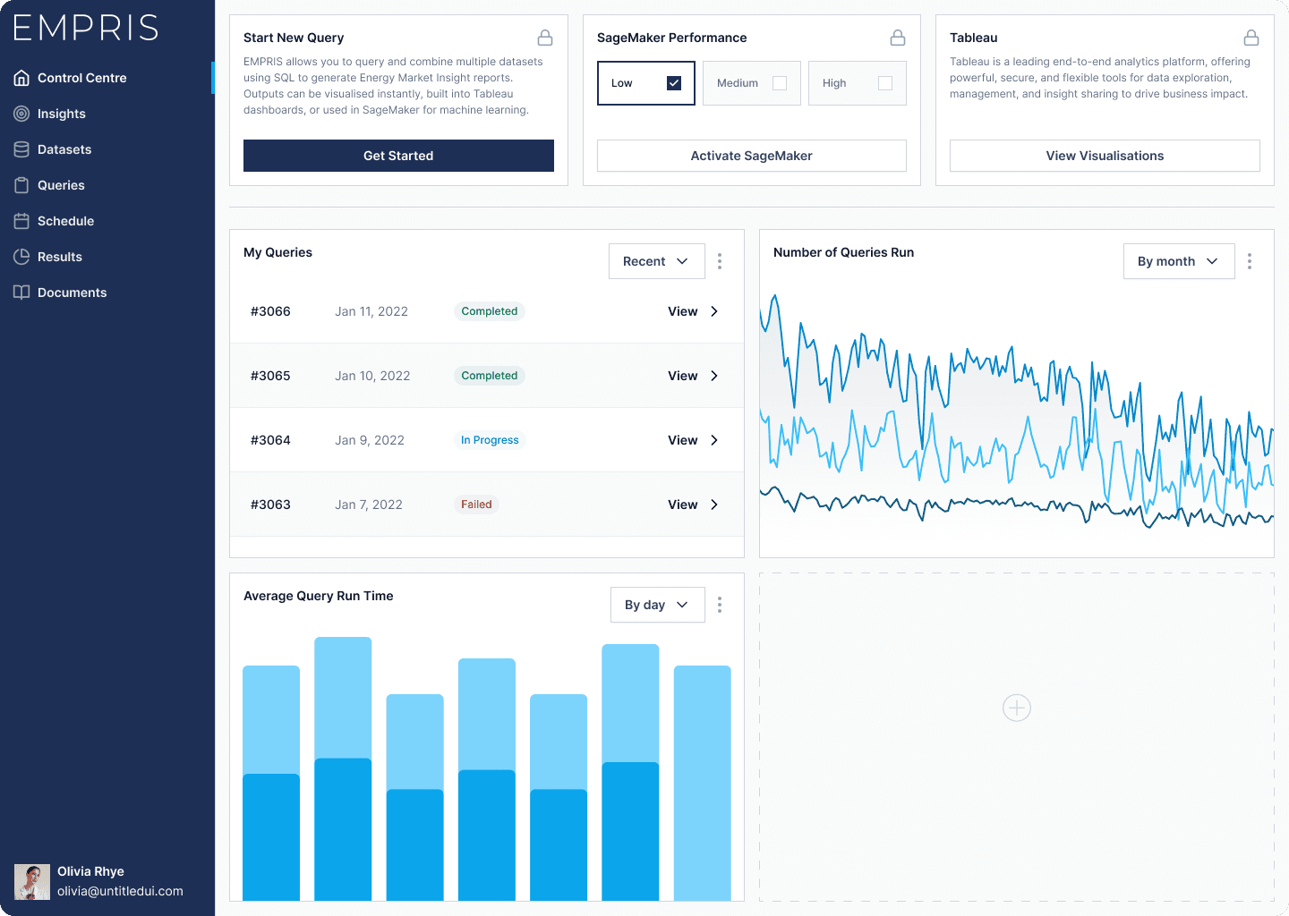Click the Failed status badge
Screen dimensions: 1289x916
(476, 505)
